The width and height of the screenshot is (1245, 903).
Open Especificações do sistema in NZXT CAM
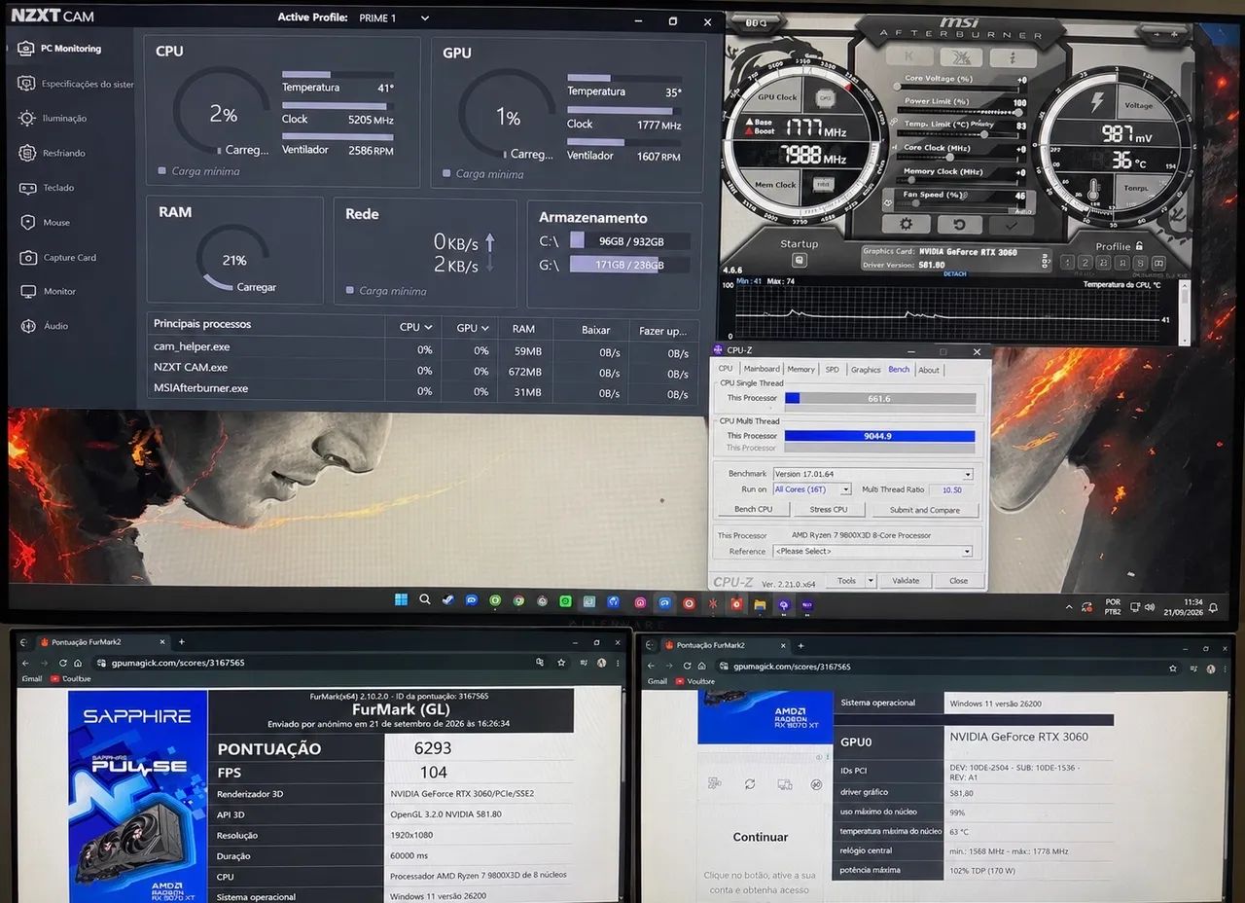tap(76, 84)
